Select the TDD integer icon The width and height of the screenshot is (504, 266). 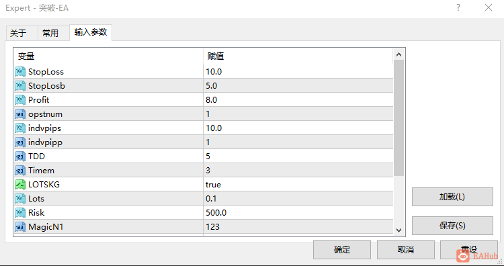click(20, 157)
